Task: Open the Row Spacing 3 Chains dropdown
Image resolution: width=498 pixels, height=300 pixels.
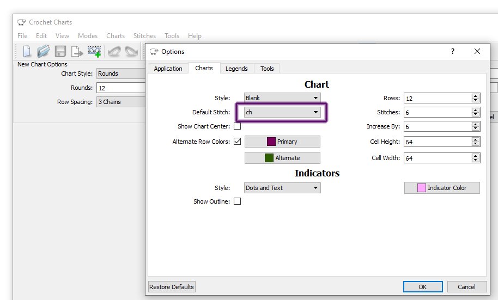Action: 121,102
